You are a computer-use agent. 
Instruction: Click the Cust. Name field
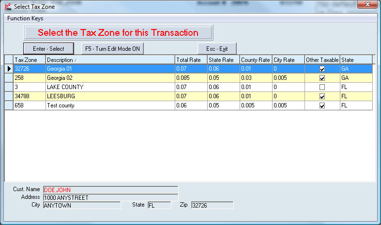pos(110,190)
